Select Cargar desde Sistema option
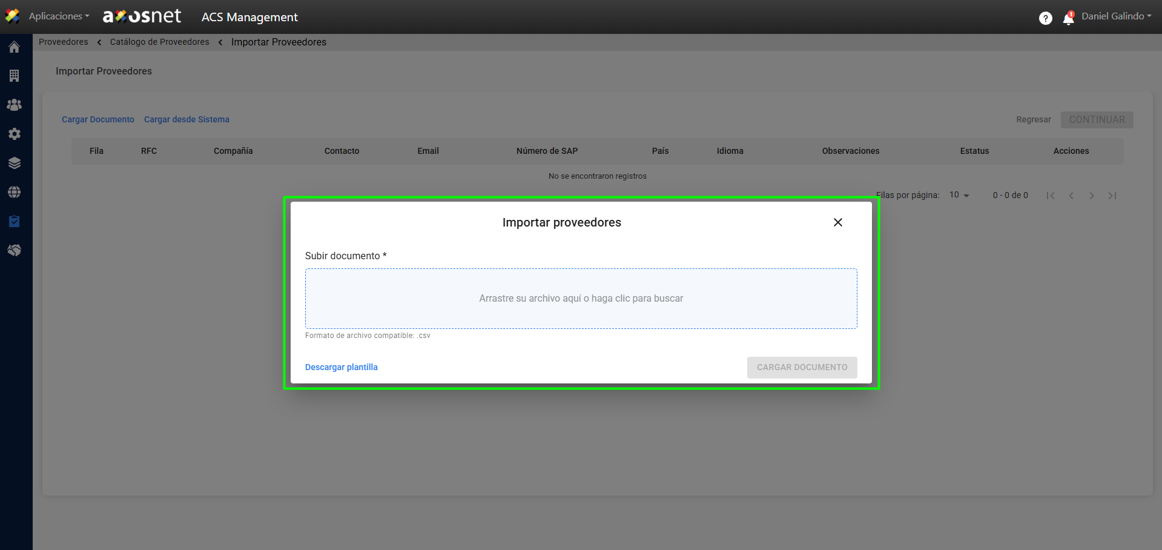This screenshot has width=1162, height=550. coord(187,119)
